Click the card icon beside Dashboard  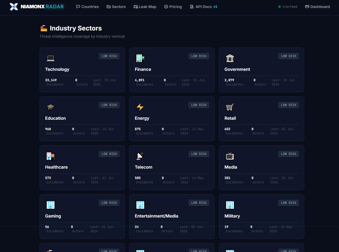pyautogui.click(x=307, y=7)
